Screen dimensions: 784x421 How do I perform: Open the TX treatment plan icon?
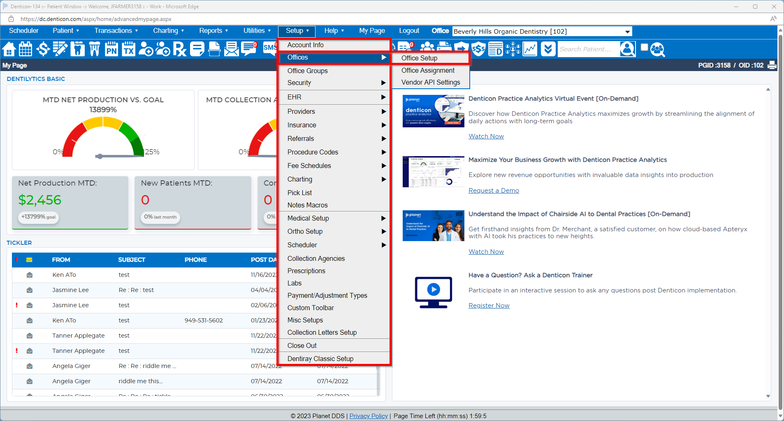pyautogui.click(x=129, y=49)
